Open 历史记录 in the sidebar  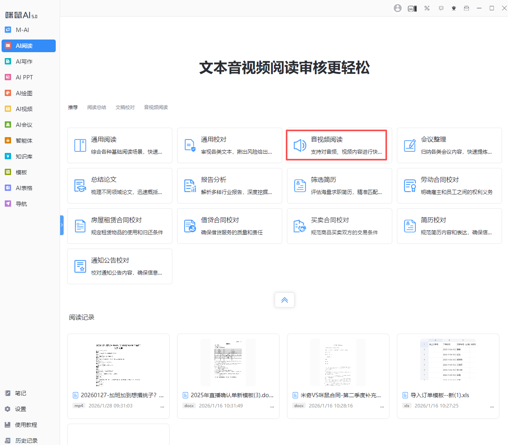(x=26, y=441)
